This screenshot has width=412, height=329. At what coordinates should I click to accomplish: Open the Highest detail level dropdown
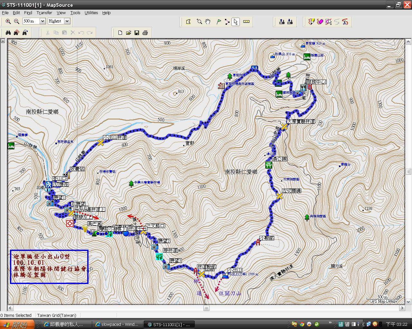[67, 21]
